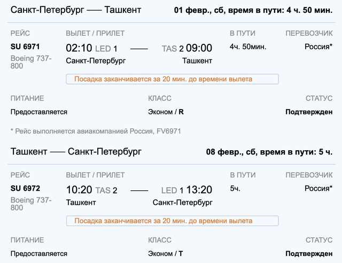
Task: Click arrival time 13:20
Action: (199, 190)
